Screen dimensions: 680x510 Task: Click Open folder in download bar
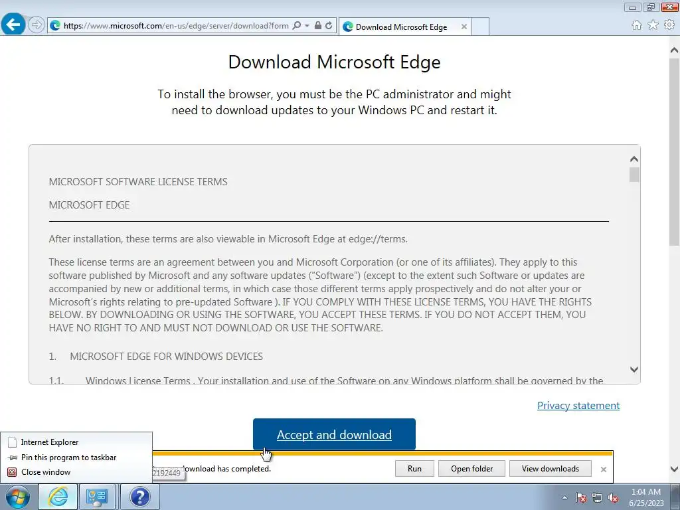point(471,469)
